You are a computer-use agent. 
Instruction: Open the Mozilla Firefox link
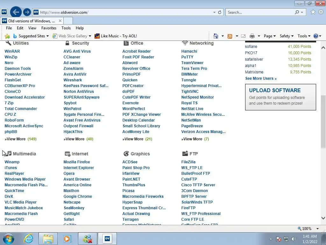click(x=77, y=162)
